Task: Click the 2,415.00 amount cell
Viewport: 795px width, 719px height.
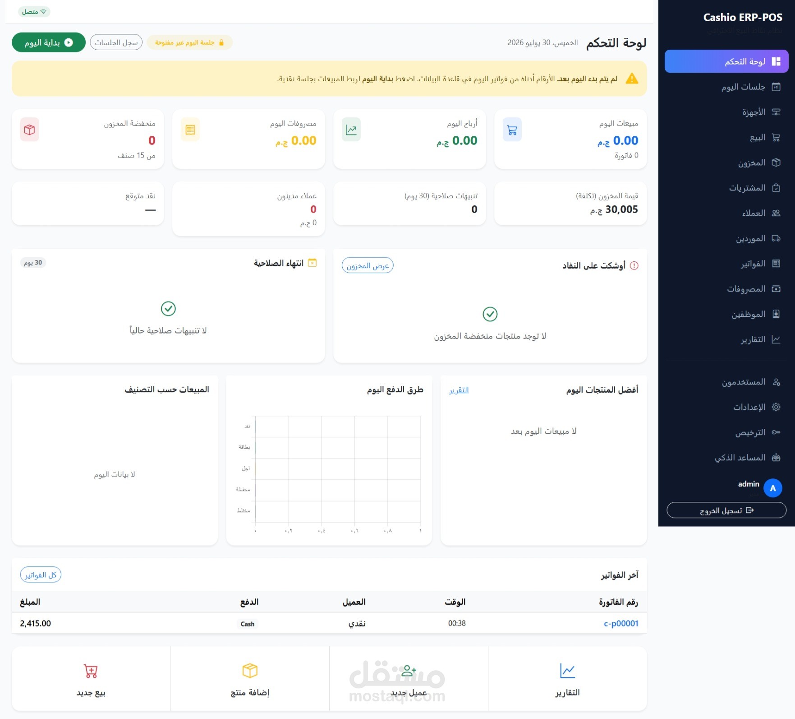Action: pos(36,623)
